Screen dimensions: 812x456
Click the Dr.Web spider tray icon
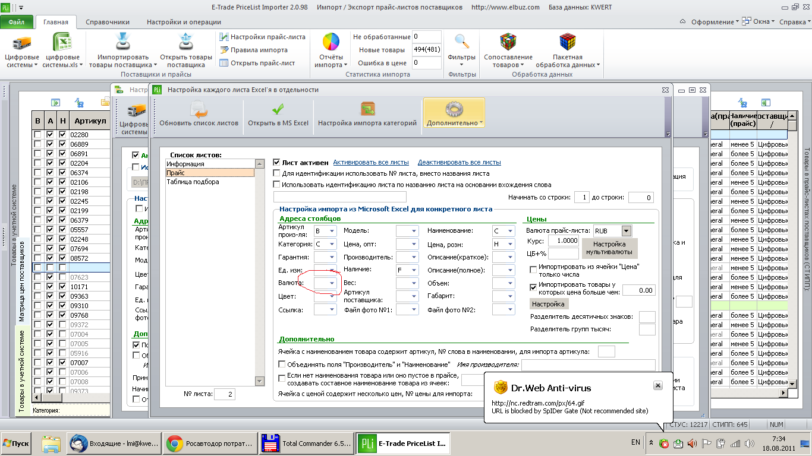(x=664, y=443)
